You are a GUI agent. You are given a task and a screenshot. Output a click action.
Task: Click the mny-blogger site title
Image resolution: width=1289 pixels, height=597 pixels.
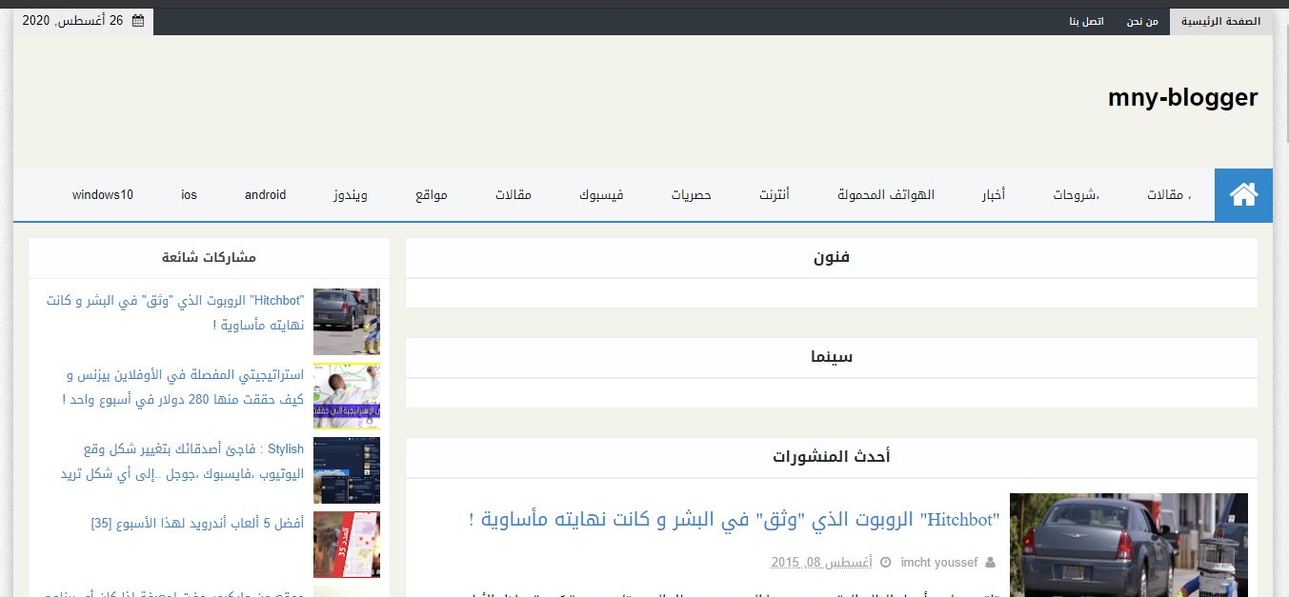click(1182, 97)
